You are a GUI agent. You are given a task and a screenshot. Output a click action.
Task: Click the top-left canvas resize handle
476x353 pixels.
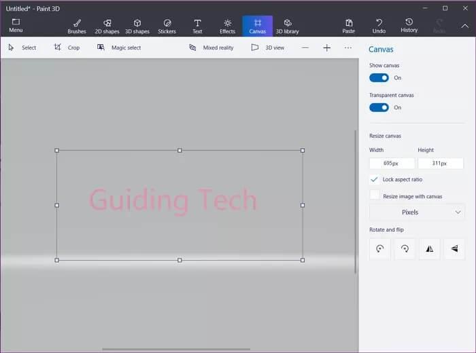pos(56,150)
